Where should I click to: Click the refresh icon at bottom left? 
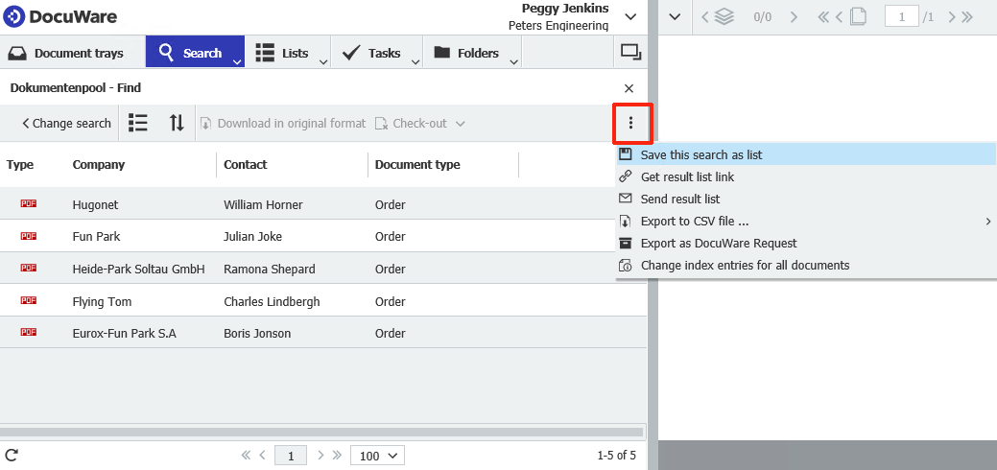tap(12, 455)
